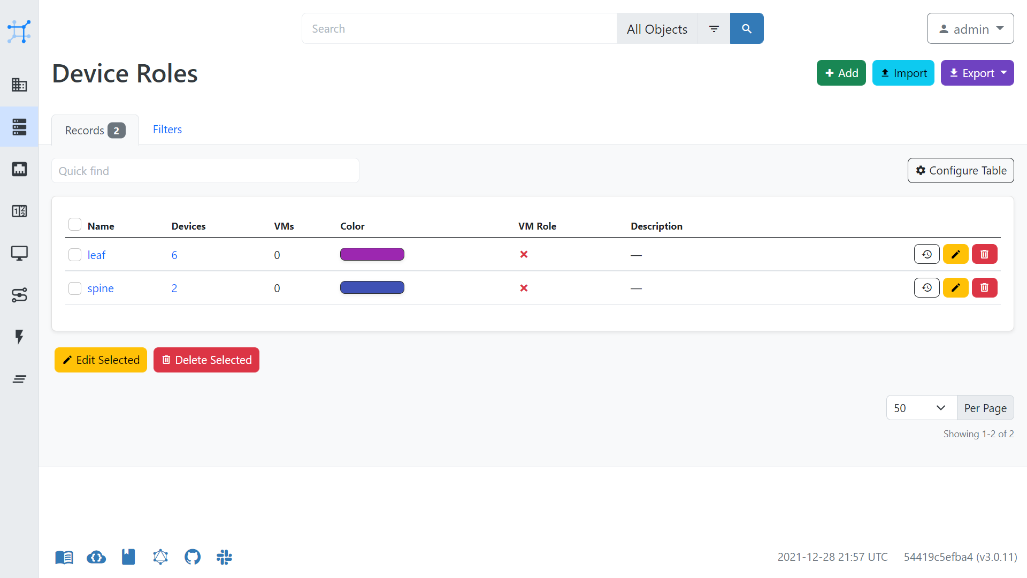1027x578 pixels.
Task: Click the pencil edit icon for spine
Action: click(955, 288)
